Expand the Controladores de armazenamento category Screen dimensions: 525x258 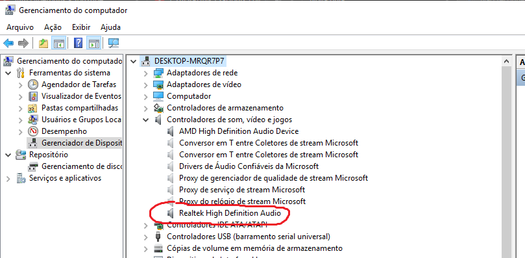145,108
